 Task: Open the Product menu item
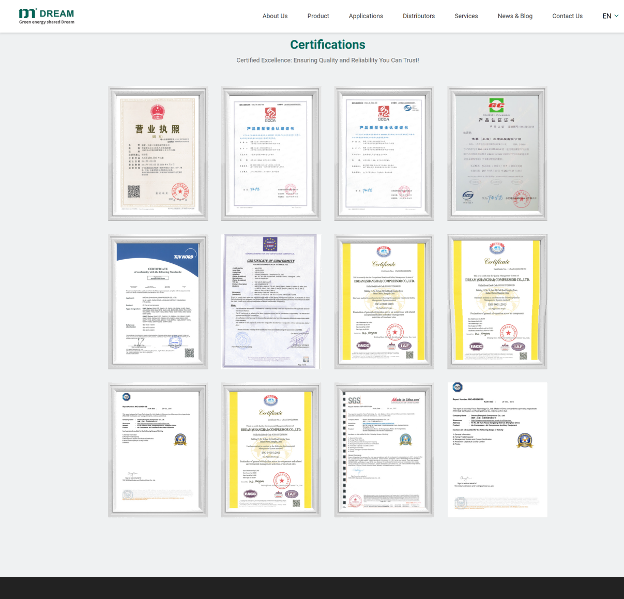318,16
